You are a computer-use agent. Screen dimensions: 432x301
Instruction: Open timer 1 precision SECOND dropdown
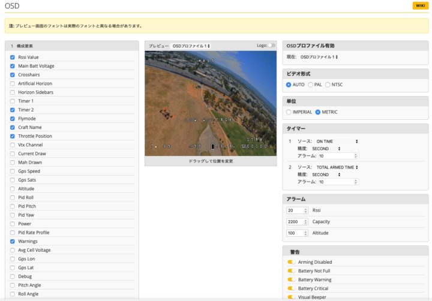[x=326, y=149]
